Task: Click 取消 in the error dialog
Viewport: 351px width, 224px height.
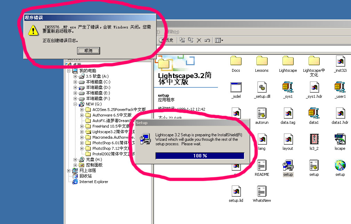Action: tap(89, 51)
